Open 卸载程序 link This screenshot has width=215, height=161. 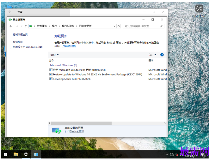click(18, 42)
